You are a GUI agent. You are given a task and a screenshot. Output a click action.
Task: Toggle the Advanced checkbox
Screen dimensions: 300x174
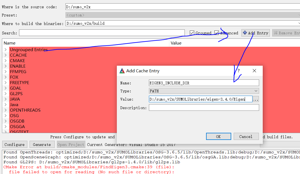coord(216,33)
